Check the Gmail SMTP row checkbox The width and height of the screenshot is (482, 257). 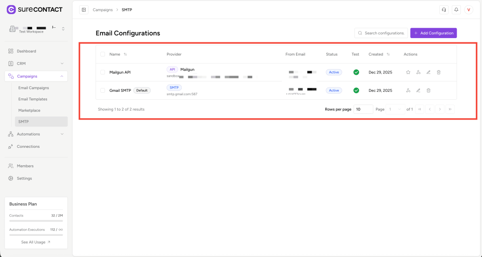(x=103, y=90)
